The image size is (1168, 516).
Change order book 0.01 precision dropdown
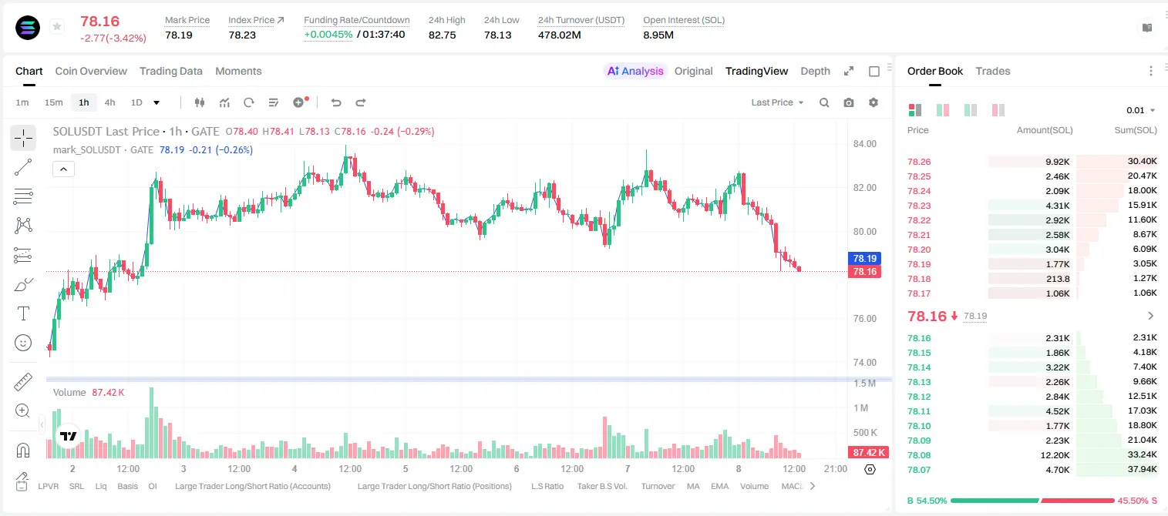[1141, 110]
